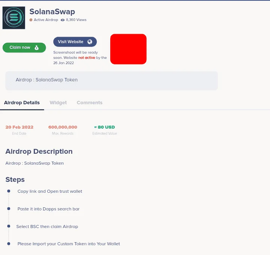Image resolution: width=270 pixels, height=255 pixels.
Task: Click the End Date label
Action: coord(19,133)
